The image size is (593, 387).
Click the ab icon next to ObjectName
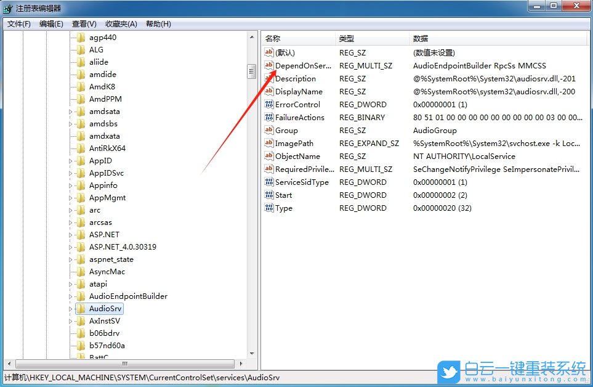point(269,156)
